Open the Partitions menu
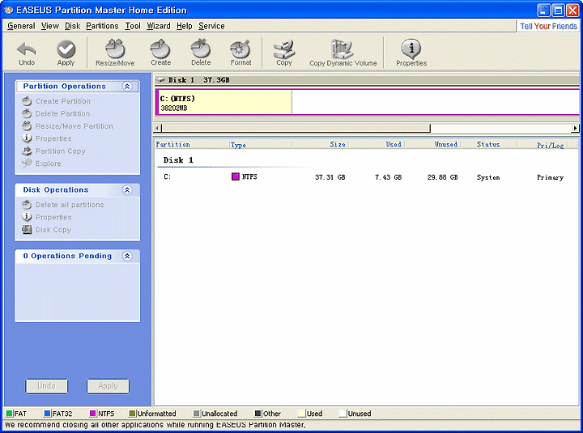The width and height of the screenshot is (583, 433). coord(102,26)
